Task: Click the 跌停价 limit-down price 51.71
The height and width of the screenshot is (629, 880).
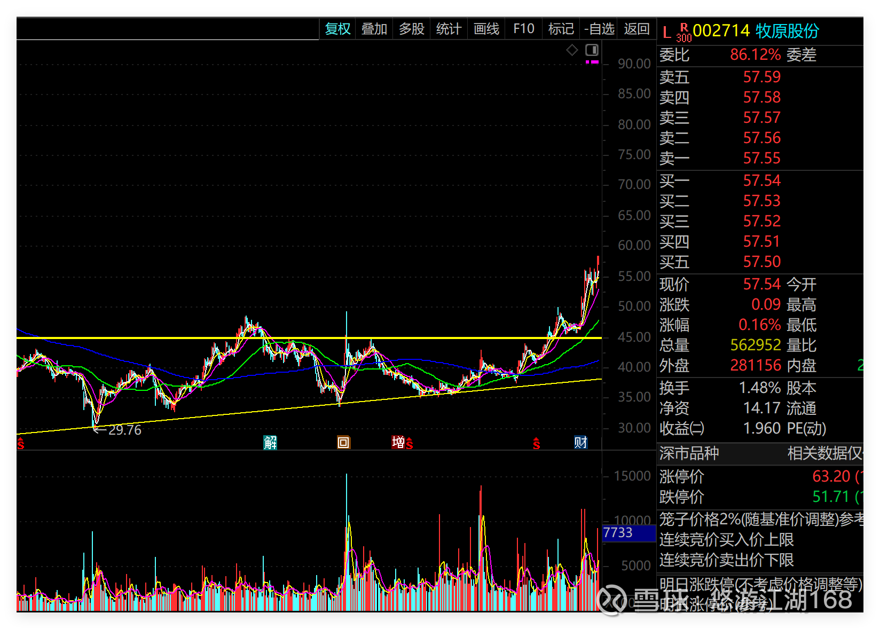Action: coord(831,497)
